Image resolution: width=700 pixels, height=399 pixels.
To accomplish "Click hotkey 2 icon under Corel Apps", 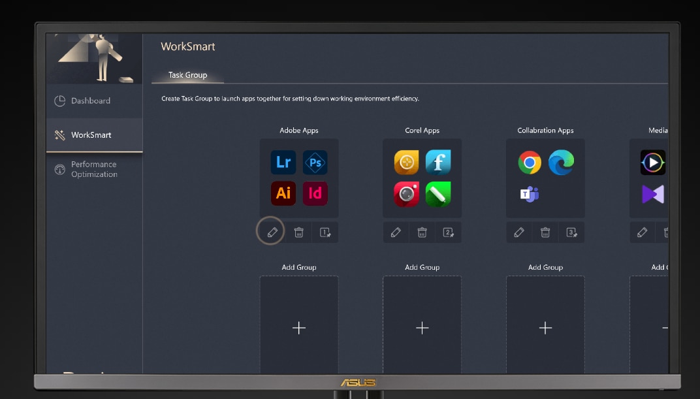I will [x=449, y=232].
